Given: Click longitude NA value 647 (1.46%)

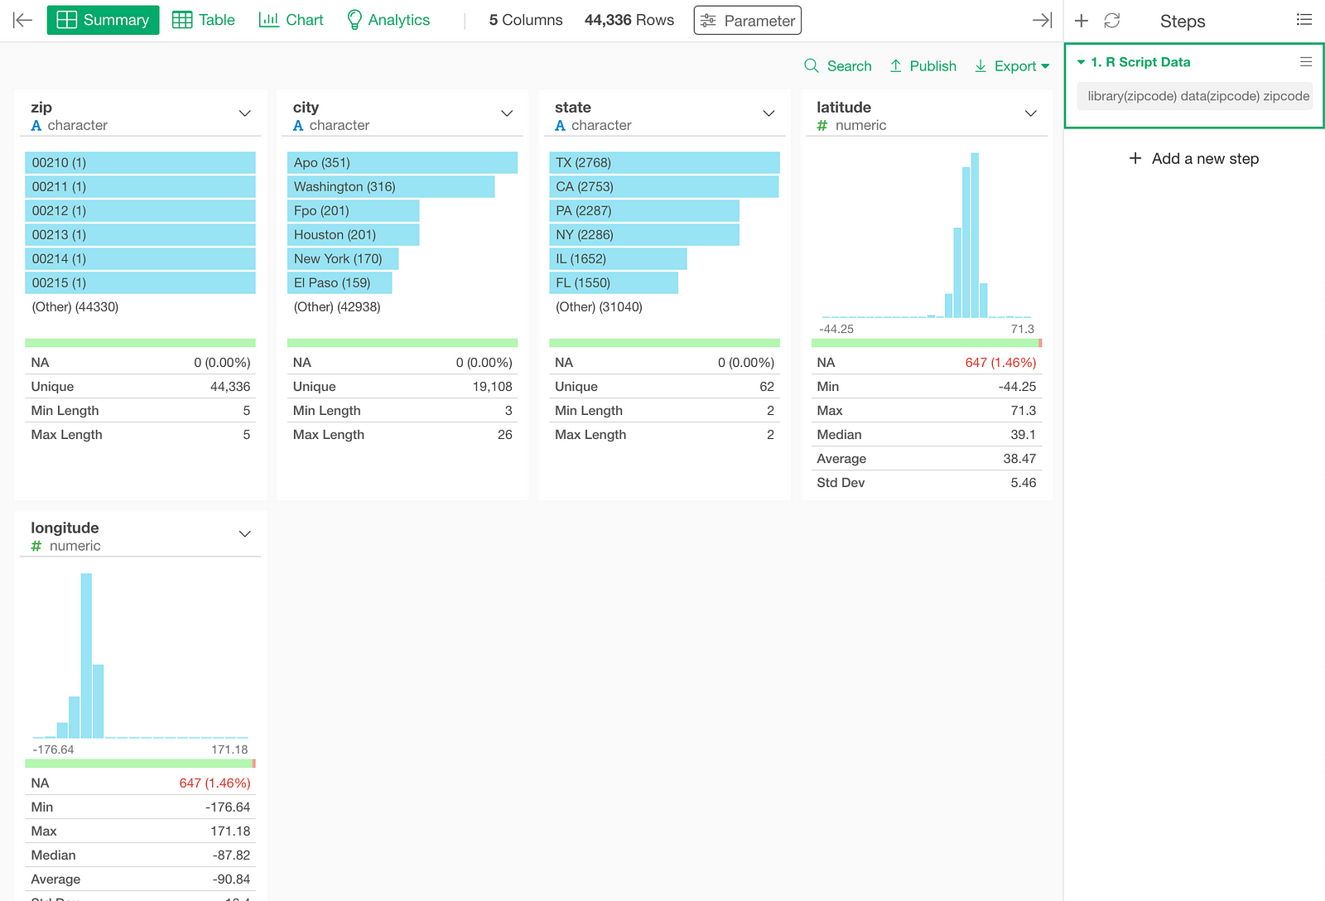Looking at the screenshot, I should 214,783.
